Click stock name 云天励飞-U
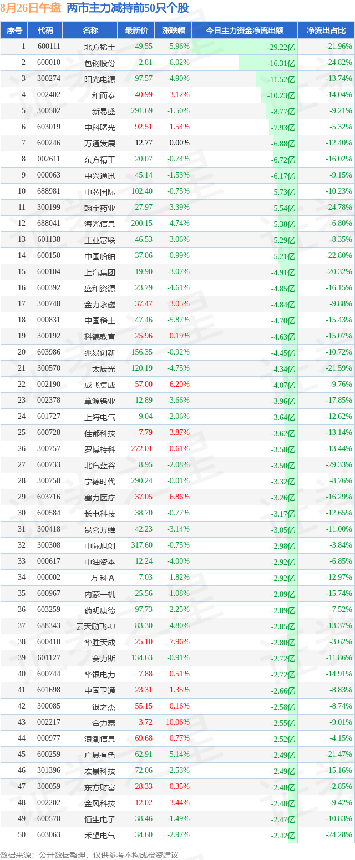The image size is (355, 860). click(x=96, y=626)
